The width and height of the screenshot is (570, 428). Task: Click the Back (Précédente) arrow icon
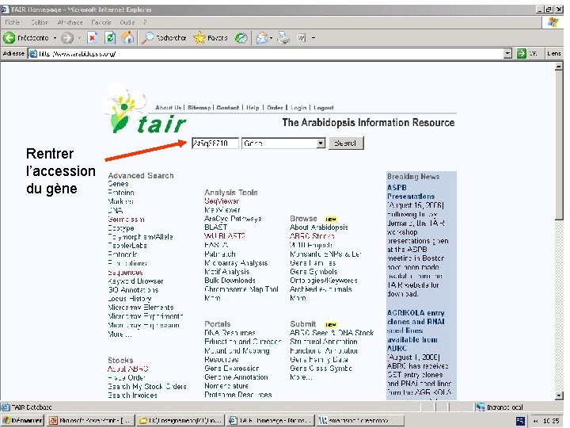9,38
